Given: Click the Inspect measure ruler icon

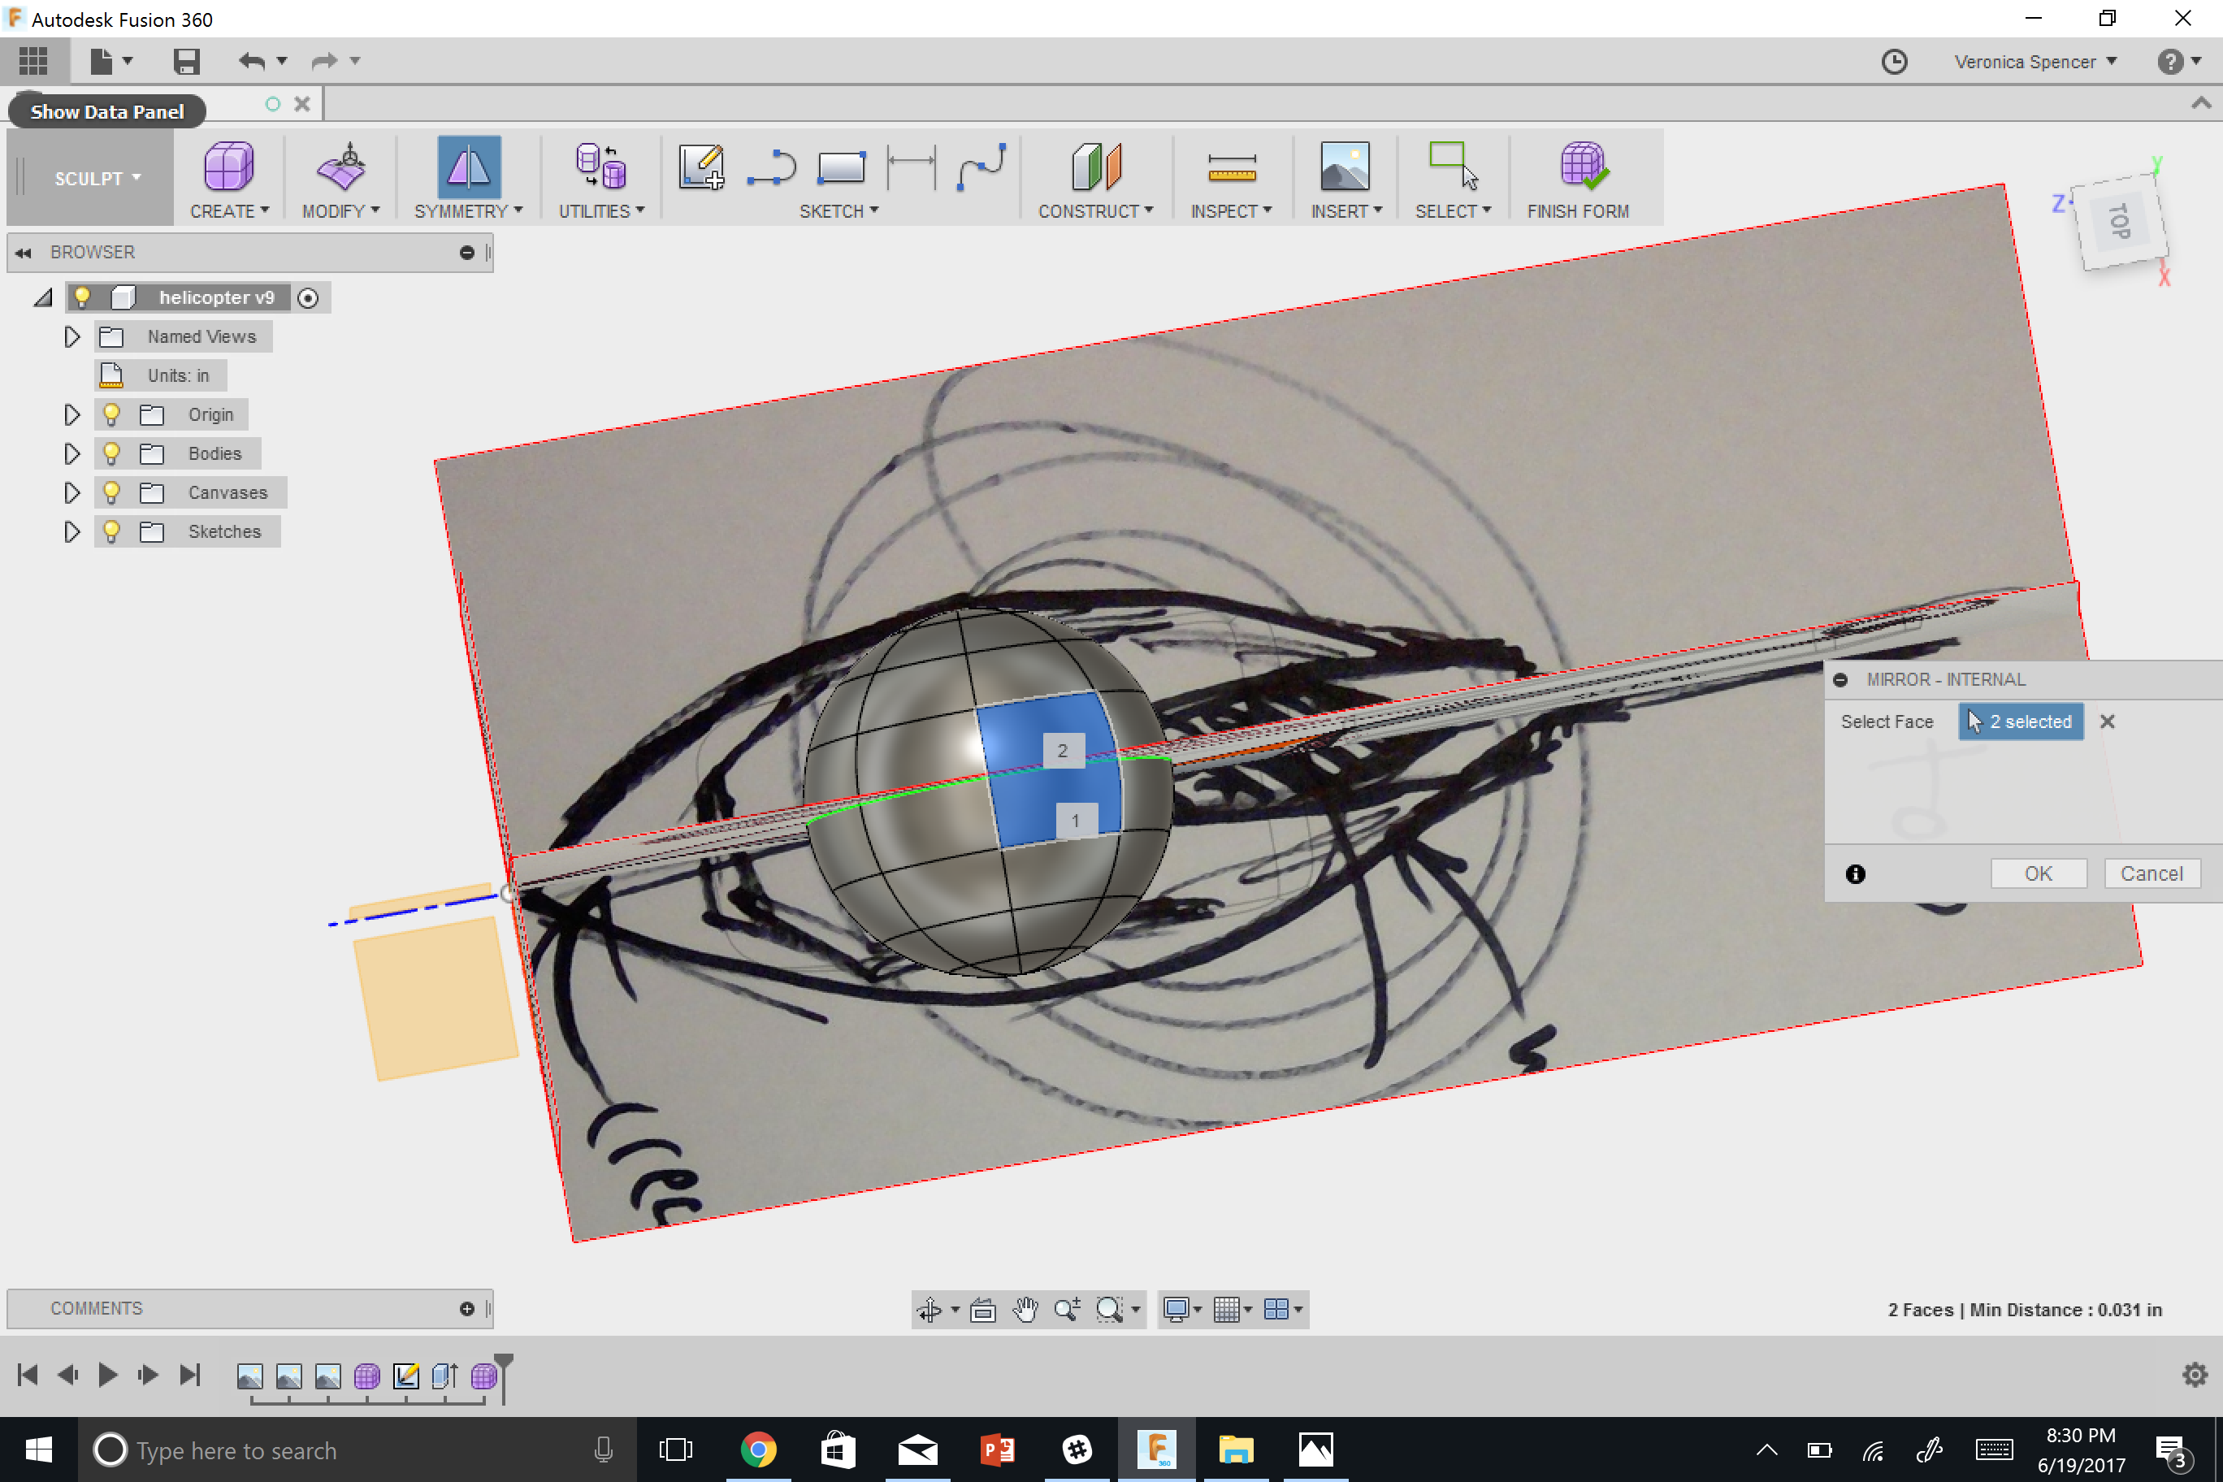Looking at the screenshot, I should 1232,168.
